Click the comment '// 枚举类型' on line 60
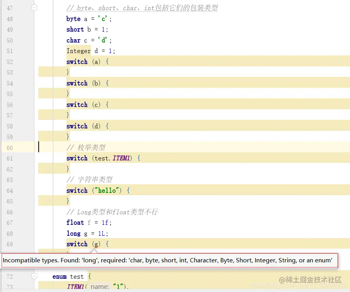 tap(86, 148)
